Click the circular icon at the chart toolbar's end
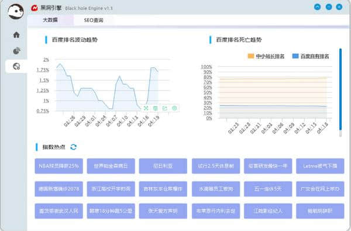This screenshot has width=351, height=231. [x=174, y=108]
